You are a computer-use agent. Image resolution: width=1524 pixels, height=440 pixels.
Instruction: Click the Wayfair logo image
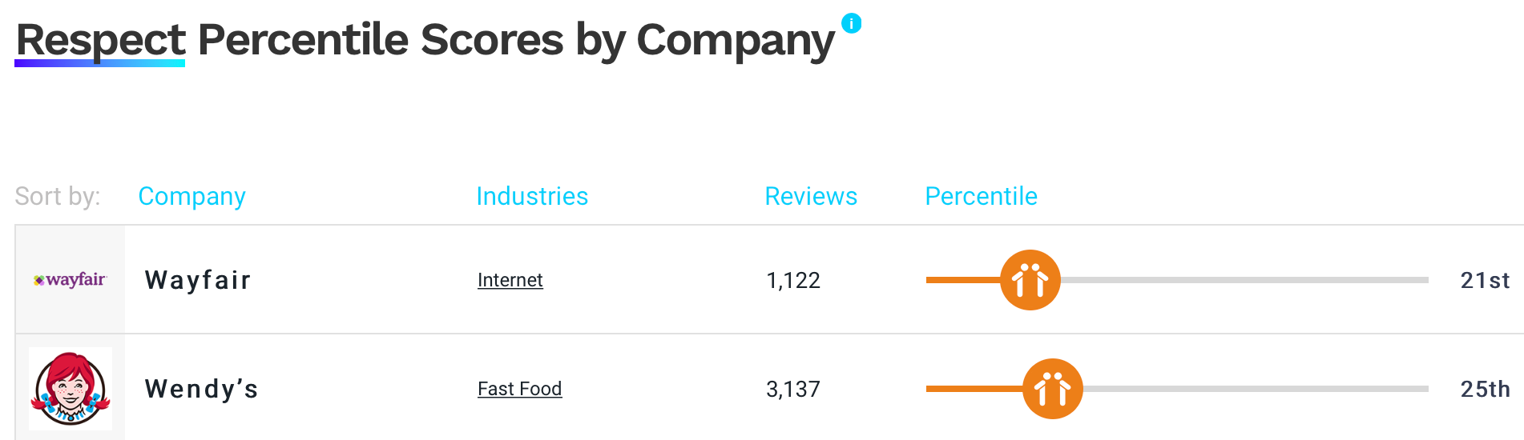coord(71,280)
